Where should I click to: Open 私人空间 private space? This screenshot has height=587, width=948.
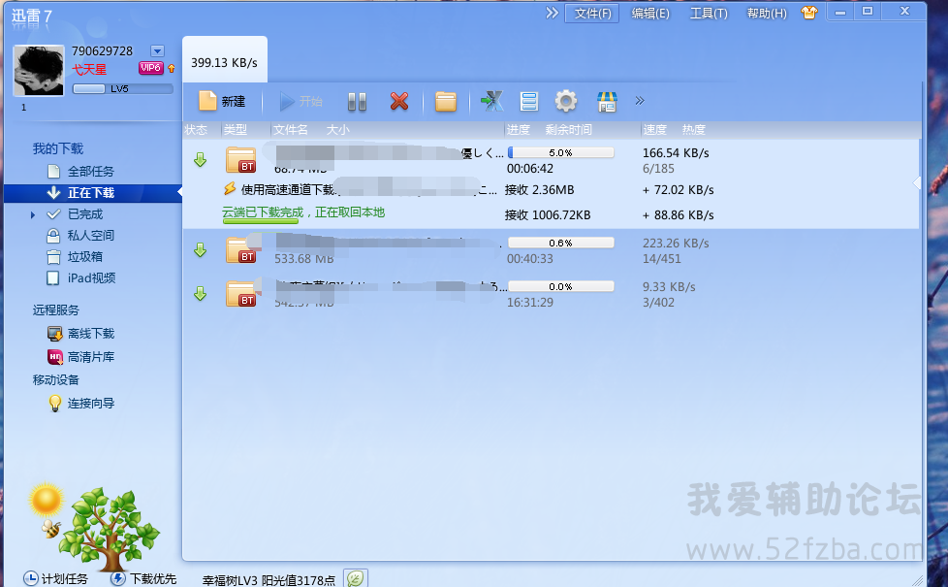pyautogui.click(x=91, y=236)
